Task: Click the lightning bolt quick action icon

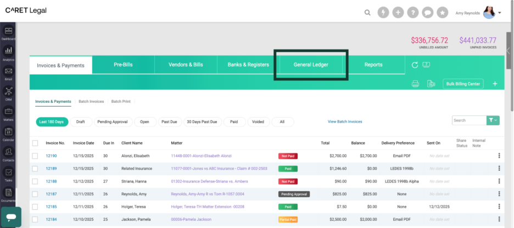Action: pyautogui.click(x=383, y=13)
